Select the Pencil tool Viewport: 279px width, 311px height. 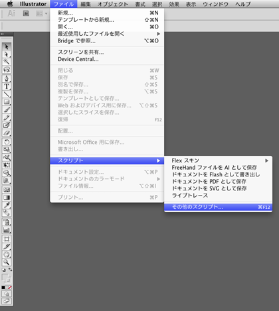point(7,117)
